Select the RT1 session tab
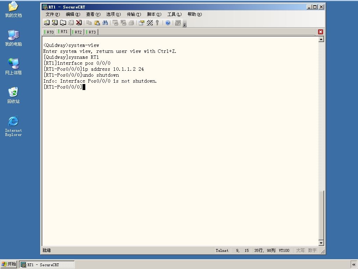Screen dimensions: 358x269 pos(64,32)
